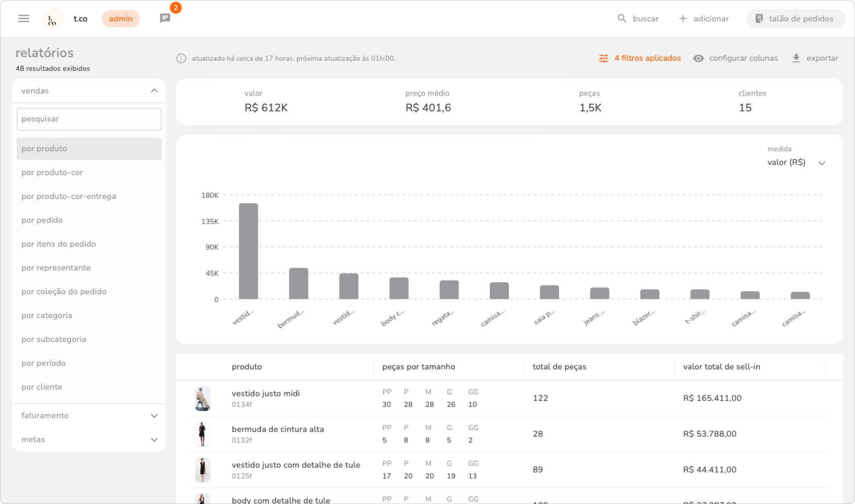Viewport: 855px width, 504px height.
Task: Open the messages icon with badge 2
Action: tap(165, 18)
